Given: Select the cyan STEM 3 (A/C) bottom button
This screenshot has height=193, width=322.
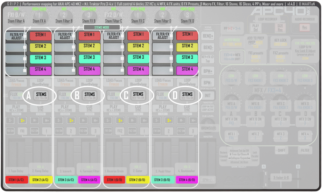Looking at the screenshot, I should point(66,180).
